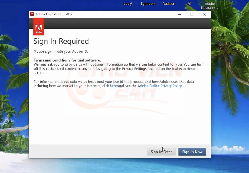Click the Illustrator title bar app icon
249x173 pixels.
32,14
